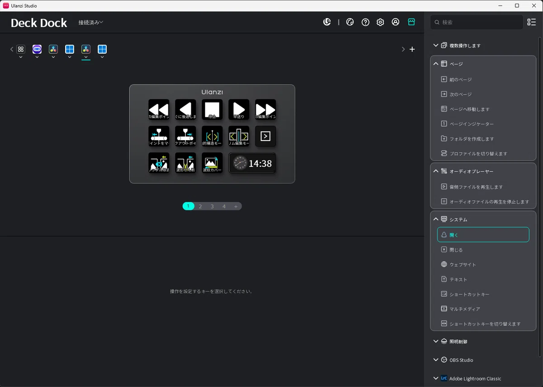The image size is (543, 387).
Task: Click the palette theme icon in the header
Action: 350,22
